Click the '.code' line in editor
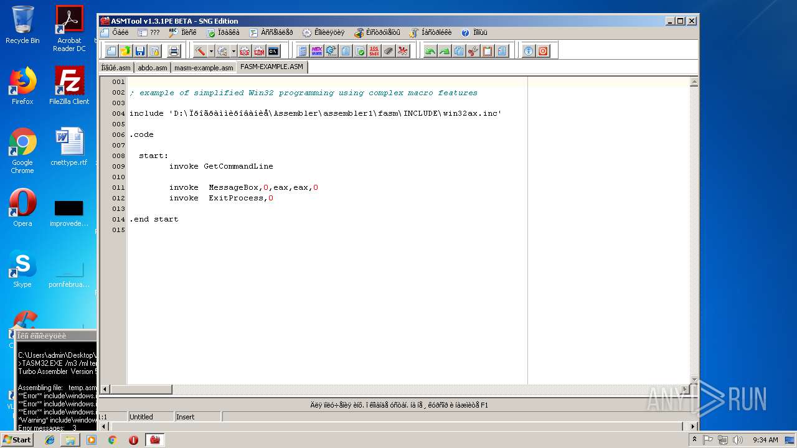The height and width of the screenshot is (448, 797). point(141,134)
